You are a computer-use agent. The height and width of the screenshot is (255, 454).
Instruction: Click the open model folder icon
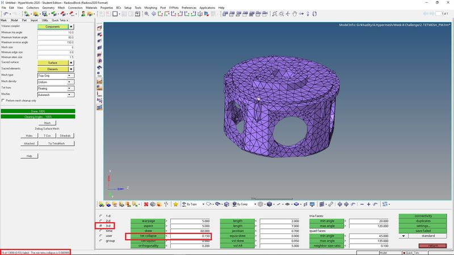36,14
